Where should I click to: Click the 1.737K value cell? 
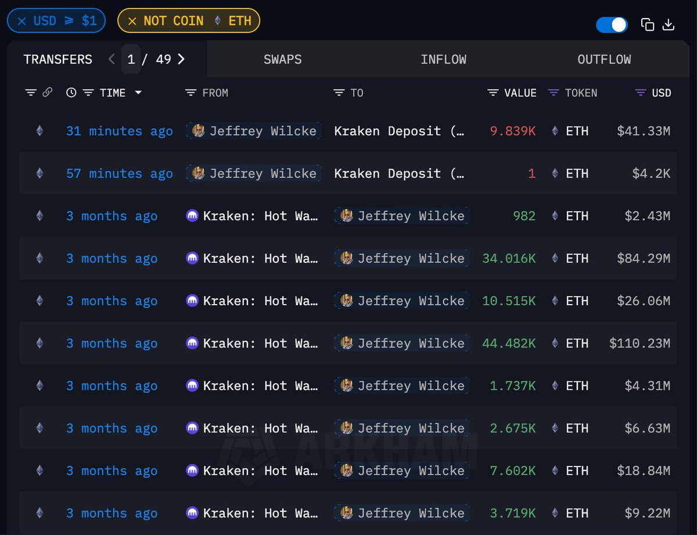pyautogui.click(x=513, y=385)
